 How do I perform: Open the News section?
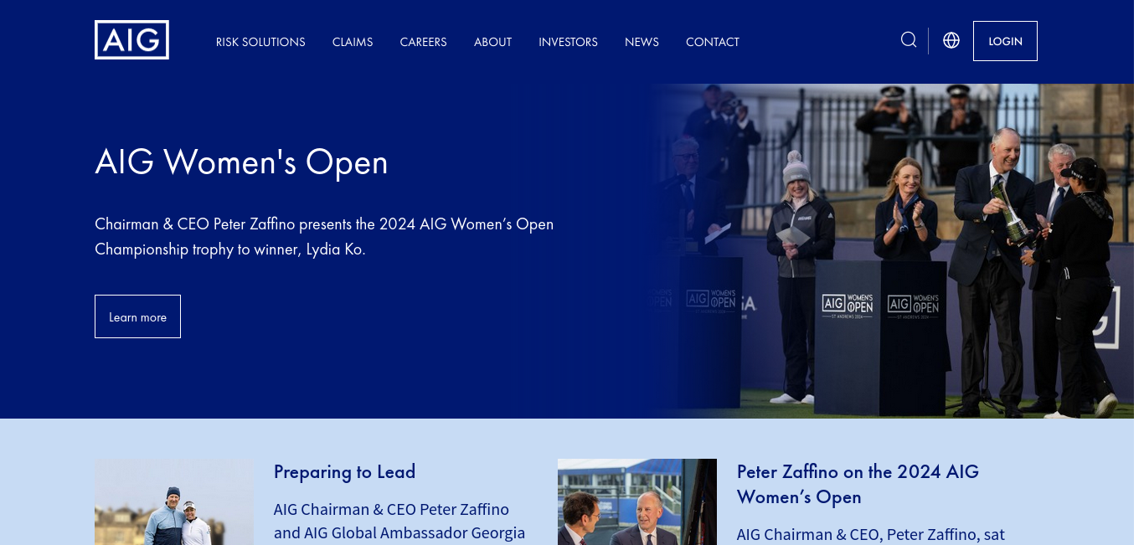click(x=642, y=42)
